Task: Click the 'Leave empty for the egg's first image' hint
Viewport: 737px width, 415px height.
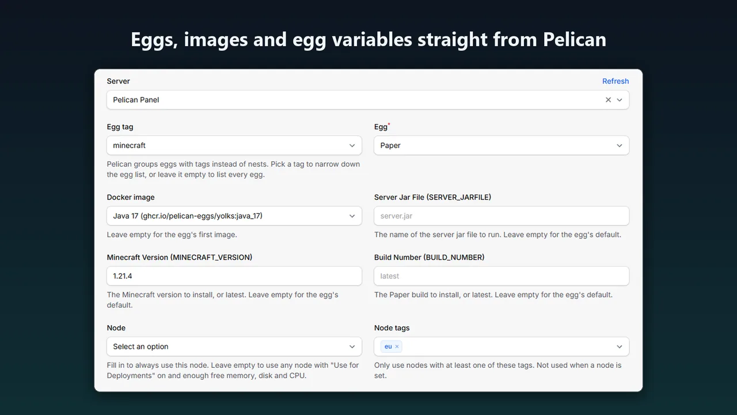Action: pos(172,235)
